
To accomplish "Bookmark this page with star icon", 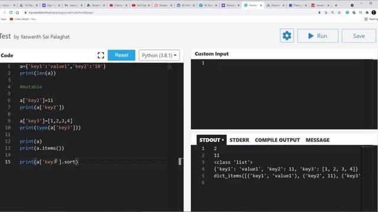I will [x=339, y=12].
